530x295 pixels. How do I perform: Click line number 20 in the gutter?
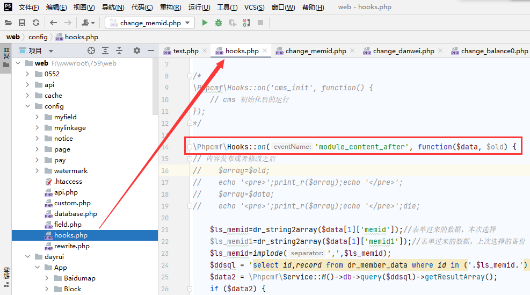pyautogui.click(x=165, y=218)
